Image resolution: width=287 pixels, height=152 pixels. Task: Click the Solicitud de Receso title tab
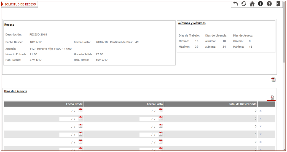[20, 4]
